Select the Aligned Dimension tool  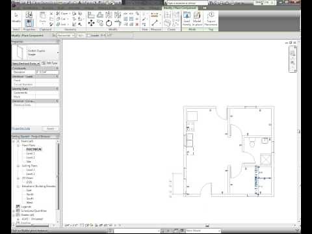click(x=155, y=15)
